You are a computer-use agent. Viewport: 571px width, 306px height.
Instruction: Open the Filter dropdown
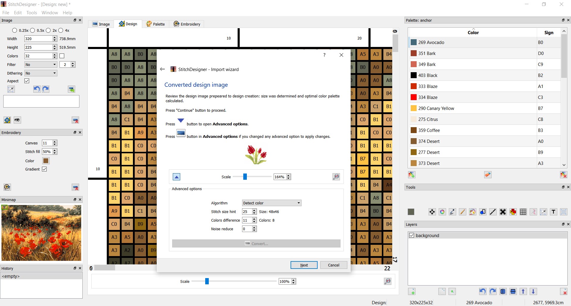pyautogui.click(x=41, y=64)
